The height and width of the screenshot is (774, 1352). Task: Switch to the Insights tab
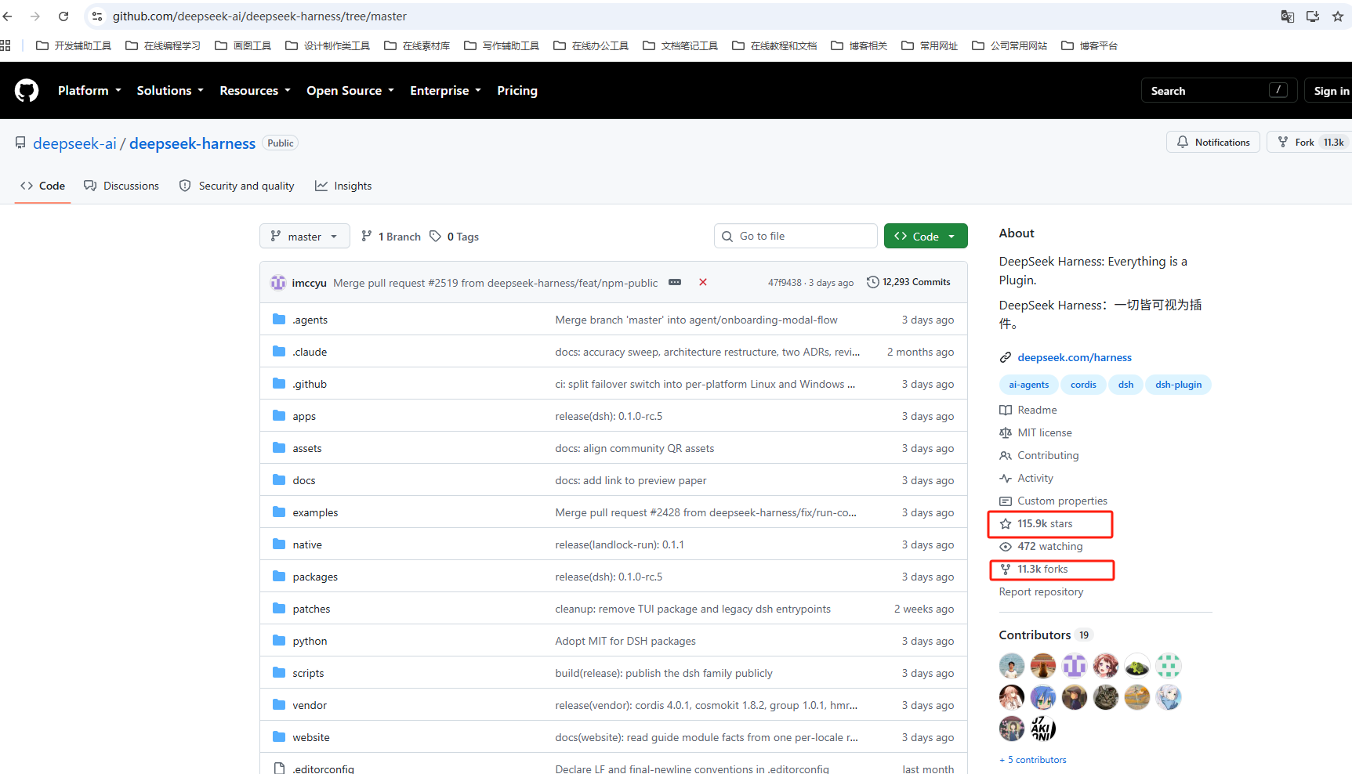343,186
